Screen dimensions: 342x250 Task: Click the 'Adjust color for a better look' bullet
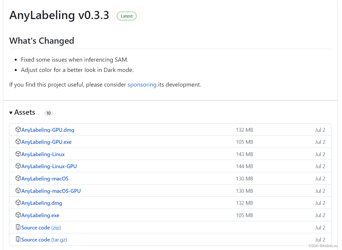pyautogui.click(x=77, y=70)
